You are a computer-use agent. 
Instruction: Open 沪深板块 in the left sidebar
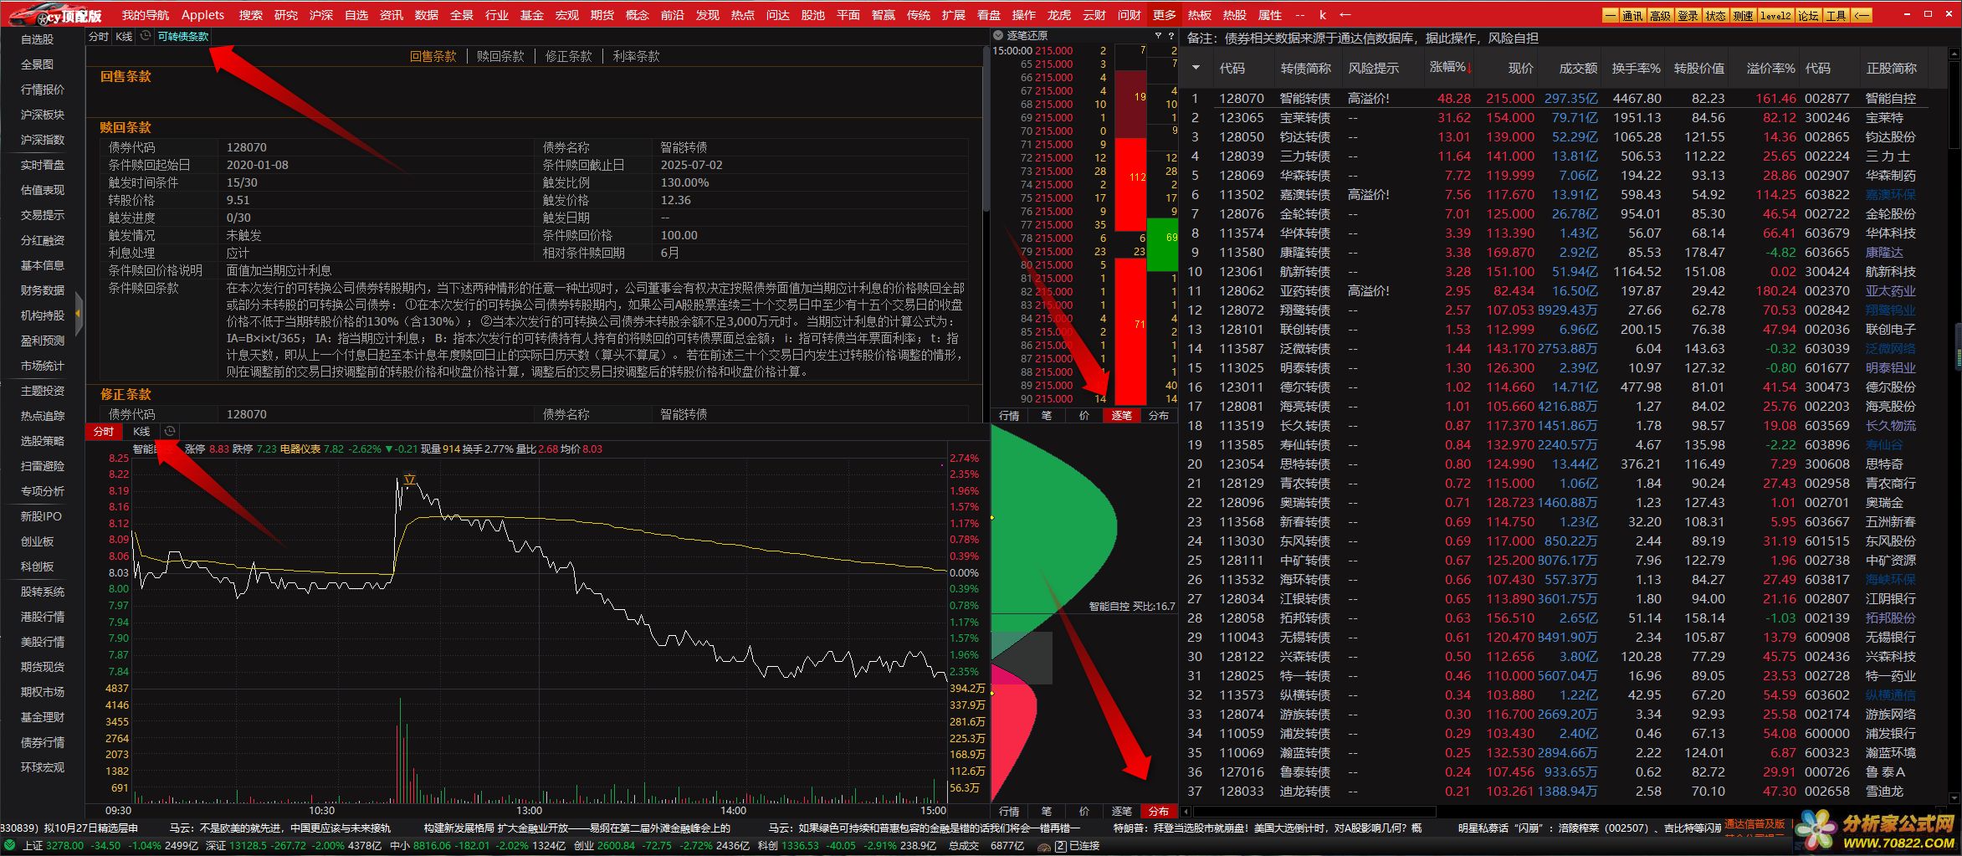43,115
